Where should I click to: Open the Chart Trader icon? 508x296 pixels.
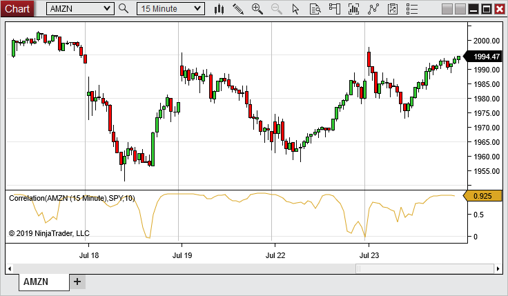(334, 9)
